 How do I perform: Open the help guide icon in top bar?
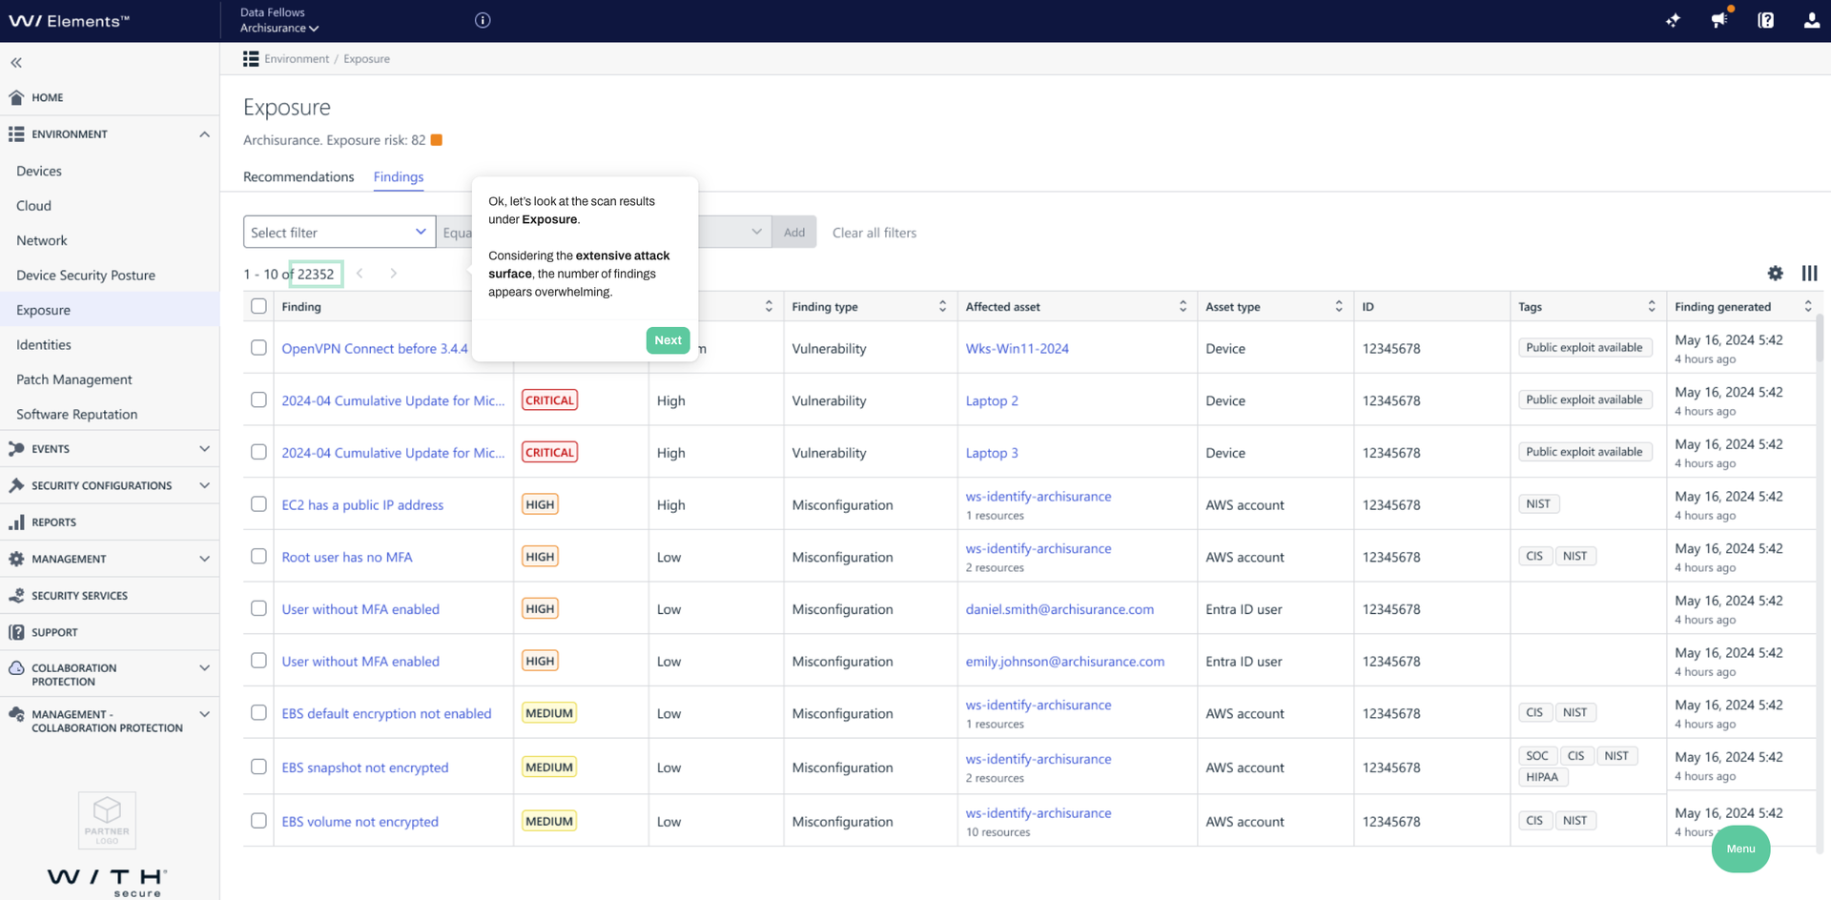(1765, 19)
